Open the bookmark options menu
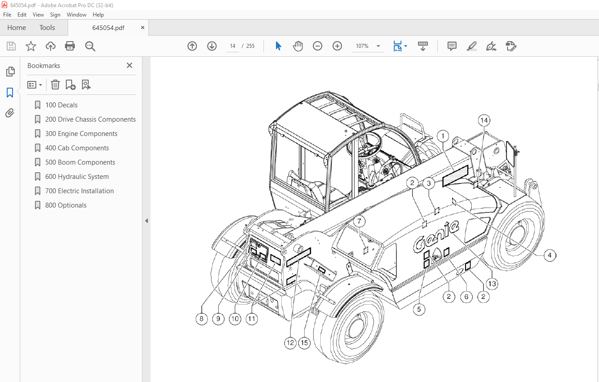Screen dimensions: 599x382 click(x=34, y=85)
